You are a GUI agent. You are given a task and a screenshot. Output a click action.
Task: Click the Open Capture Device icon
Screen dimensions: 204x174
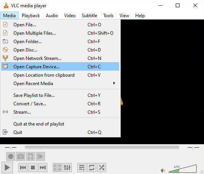point(5,66)
